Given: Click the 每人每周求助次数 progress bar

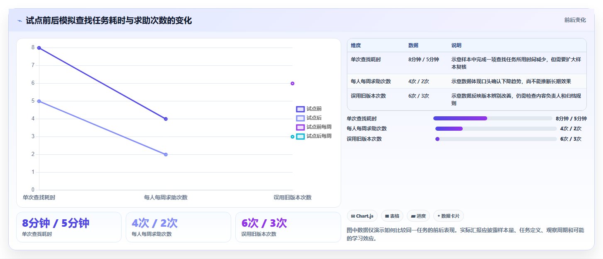Looking at the screenshot, I should pos(496,129).
